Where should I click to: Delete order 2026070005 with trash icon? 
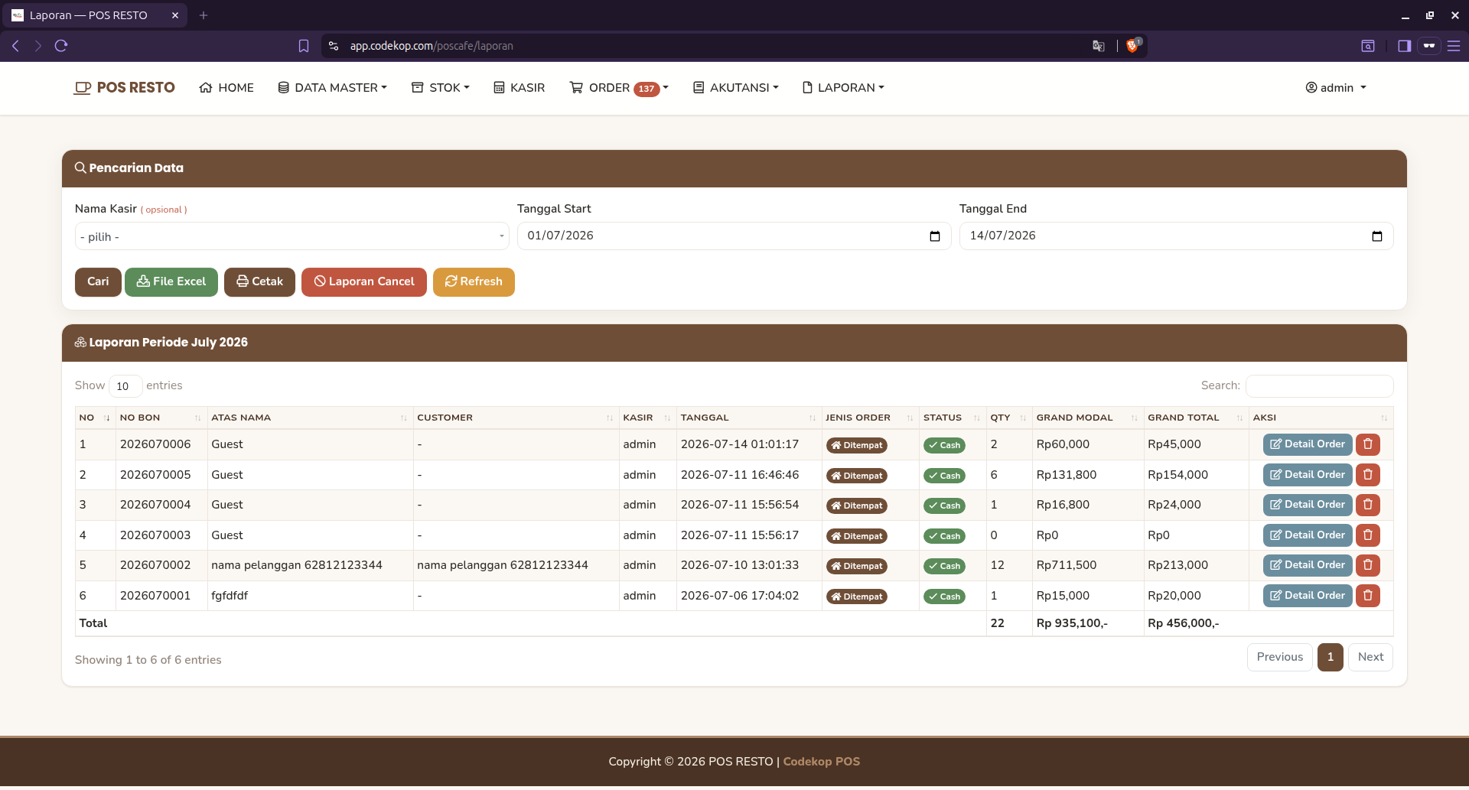(x=1367, y=475)
